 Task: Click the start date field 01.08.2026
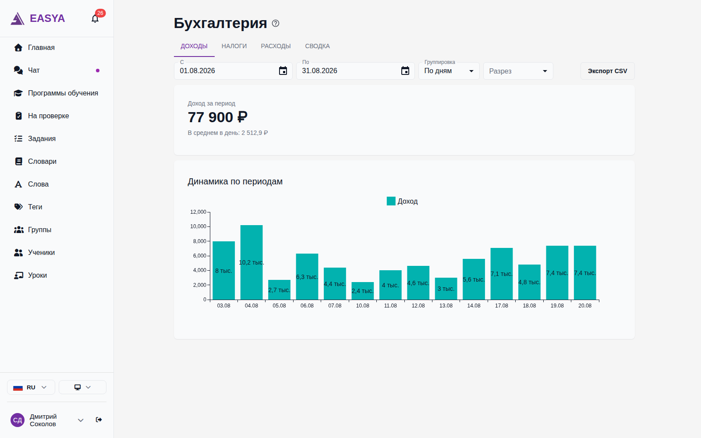coord(233,71)
